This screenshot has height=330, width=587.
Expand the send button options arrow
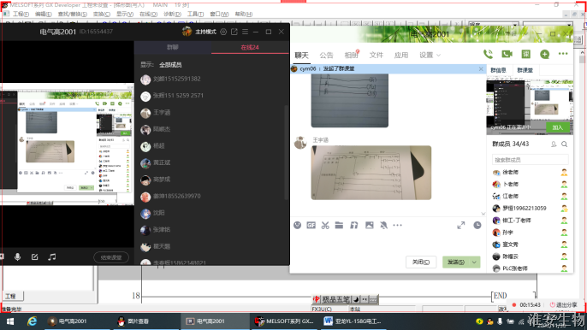point(474,262)
